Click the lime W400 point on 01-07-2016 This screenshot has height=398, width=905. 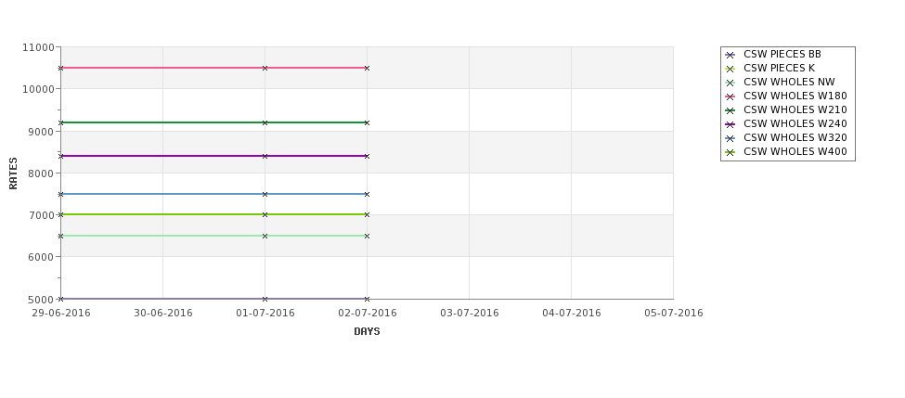coord(265,214)
